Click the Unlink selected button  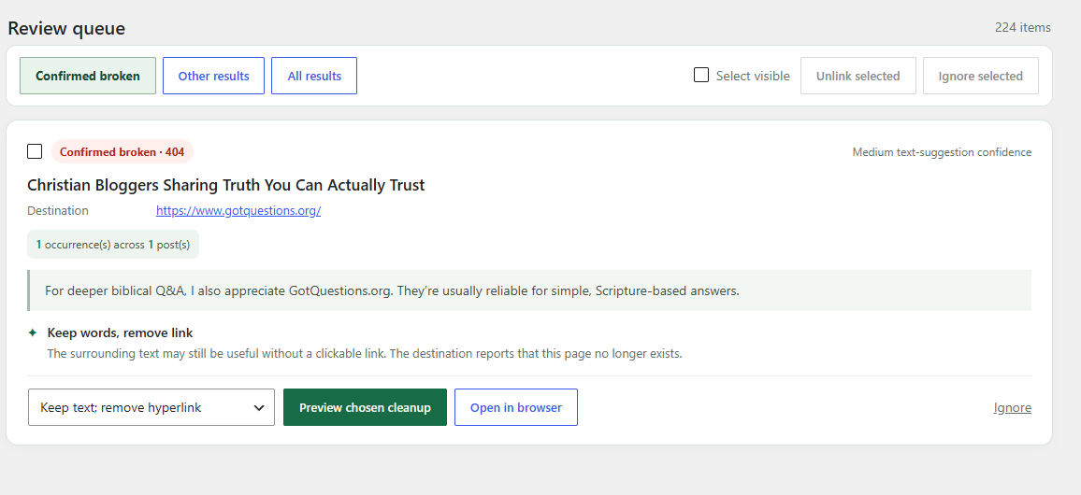(858, 76)
